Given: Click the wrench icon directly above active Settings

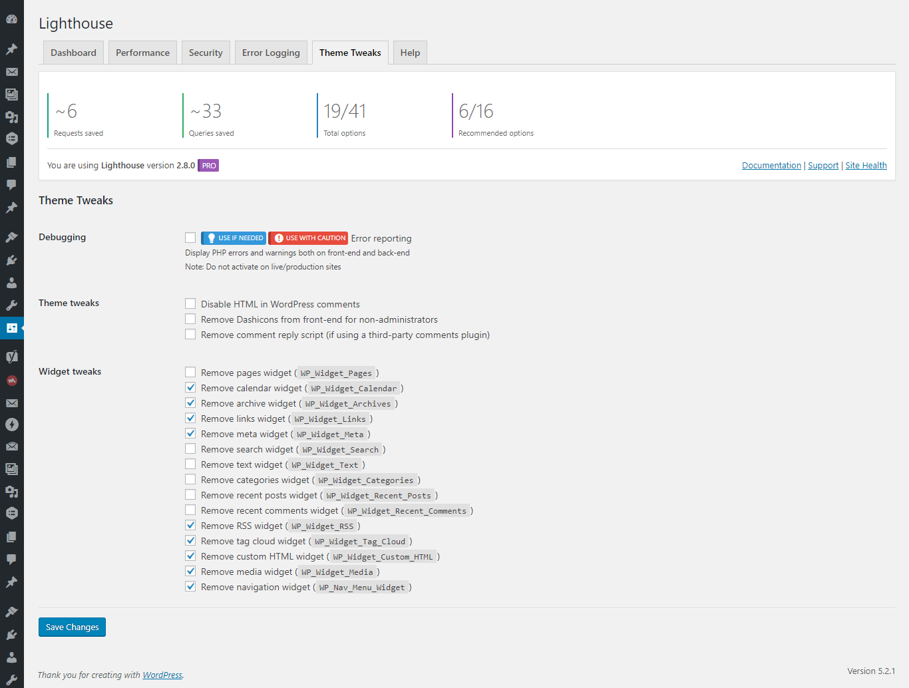Looking at the screenshot, I should pyautogui.click(x=11, y=305).
